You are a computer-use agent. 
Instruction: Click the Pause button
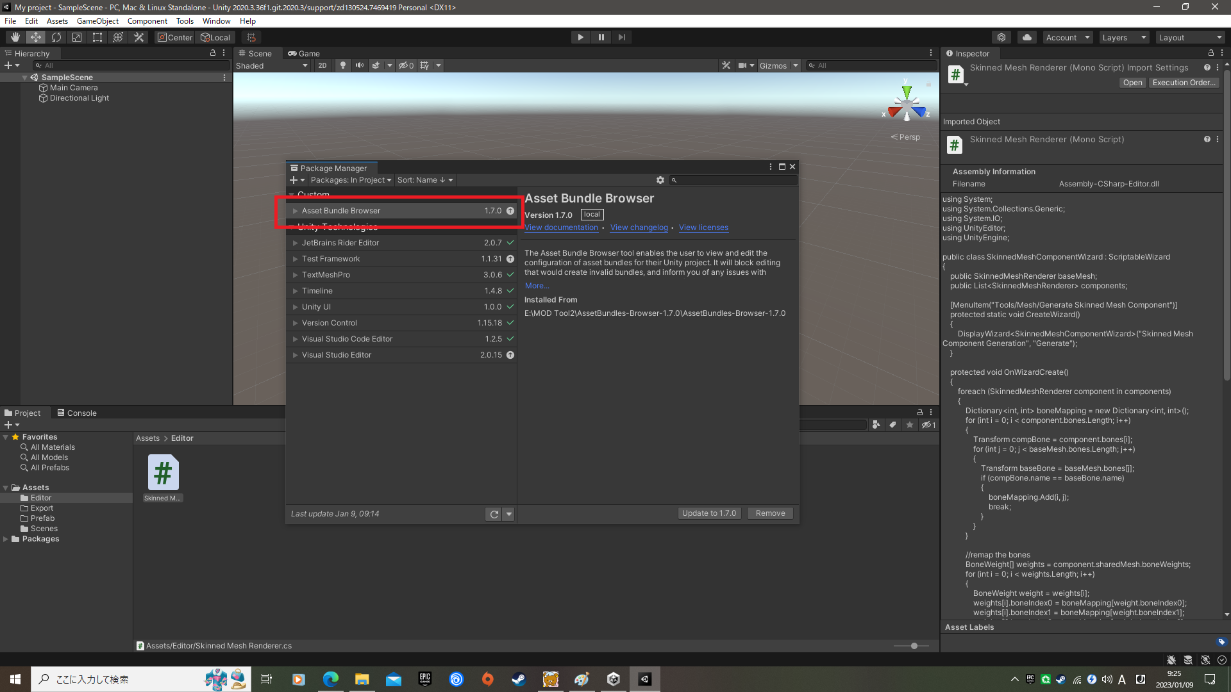tap(601, 37)
